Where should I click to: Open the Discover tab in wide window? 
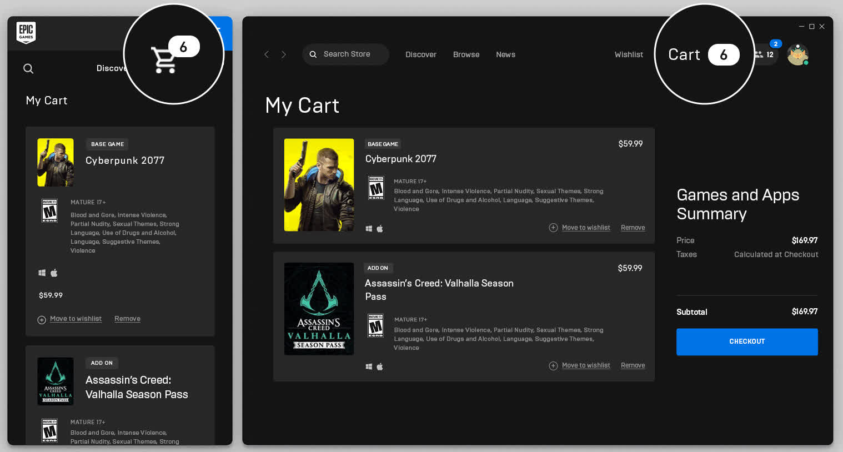[x=421, y=54]
